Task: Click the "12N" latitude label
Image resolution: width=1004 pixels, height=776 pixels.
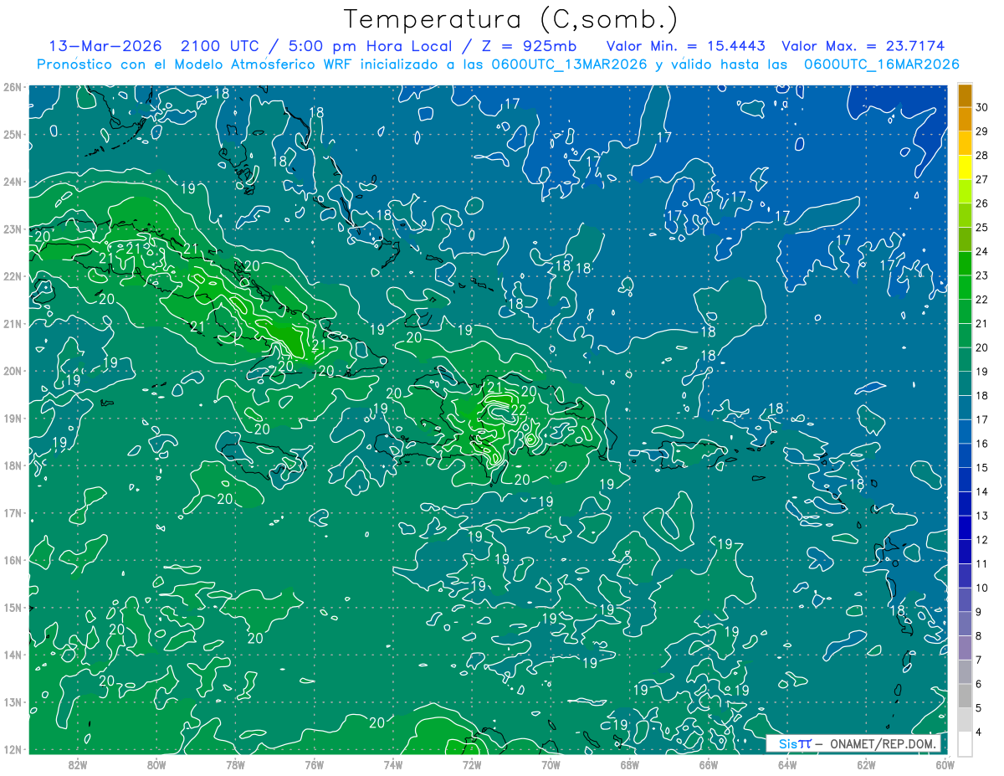Action: click(x=12, y=749)
